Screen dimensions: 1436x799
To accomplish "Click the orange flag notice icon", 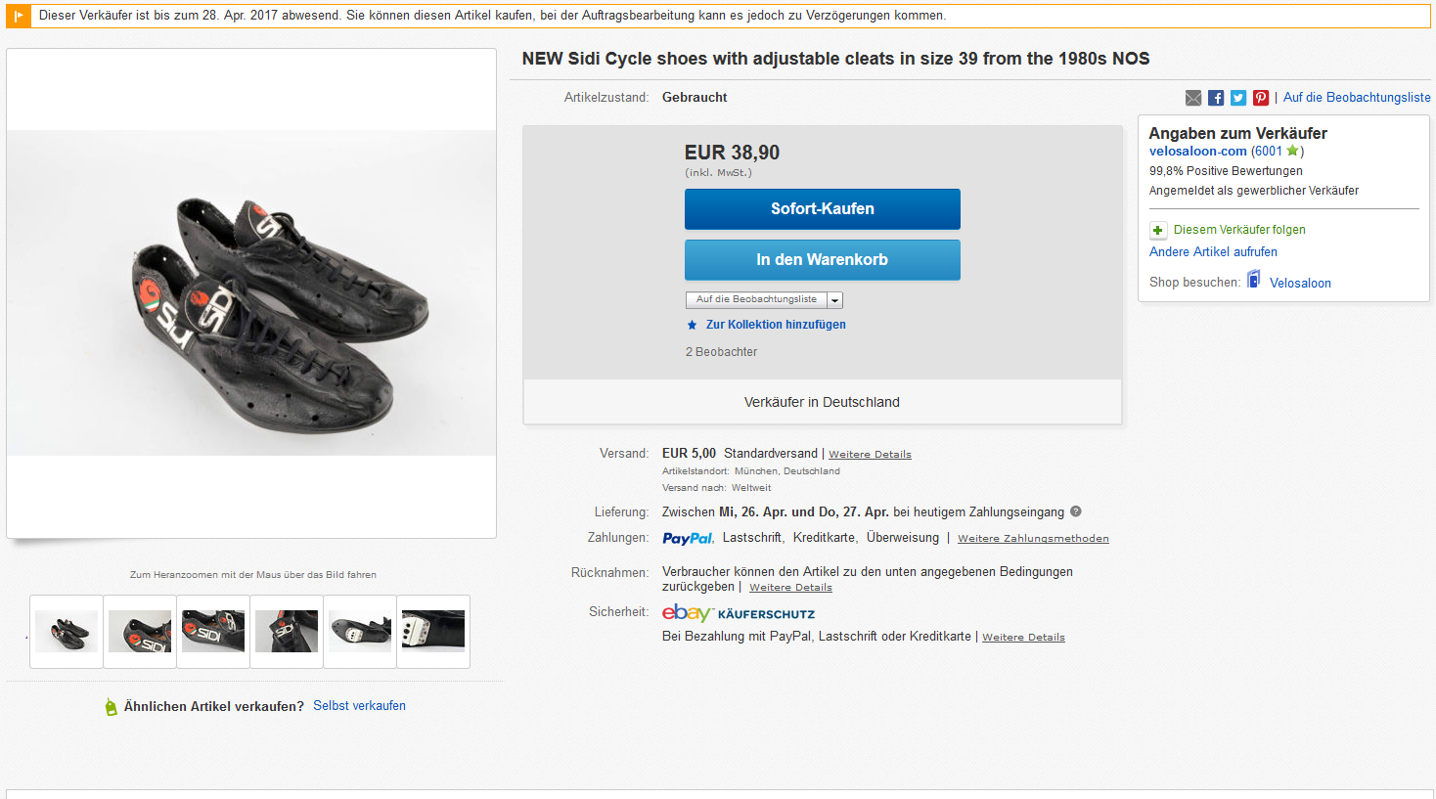I will pos(19,16).
